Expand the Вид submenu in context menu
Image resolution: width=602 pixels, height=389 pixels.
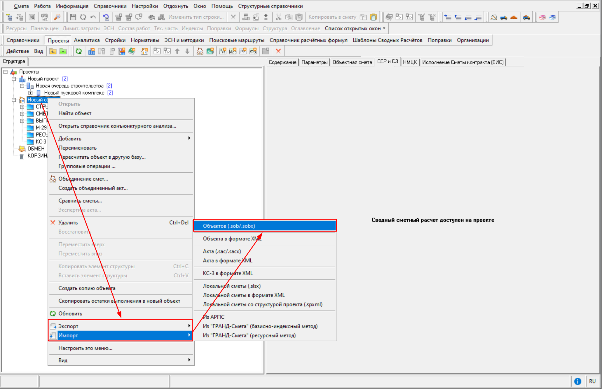(x=121, y=360)
